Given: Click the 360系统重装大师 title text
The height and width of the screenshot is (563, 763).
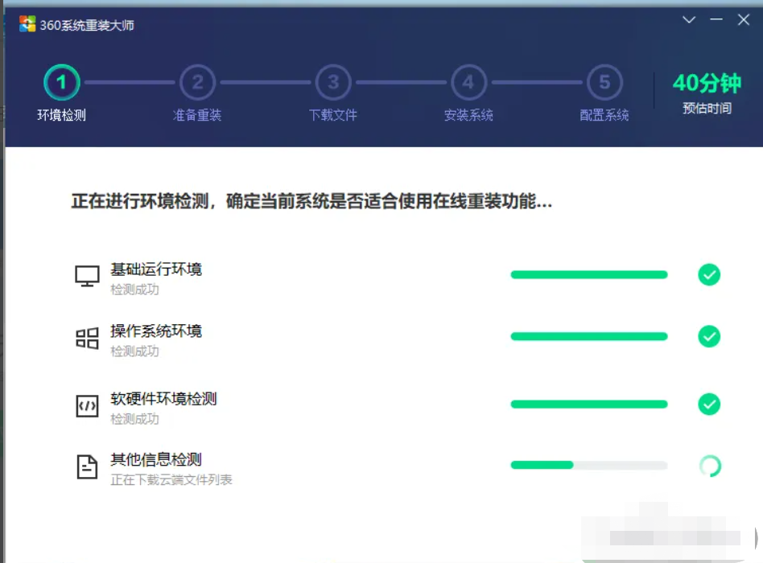Looking at the screenshot, I should pyautogui.click(x=87, y=25).
